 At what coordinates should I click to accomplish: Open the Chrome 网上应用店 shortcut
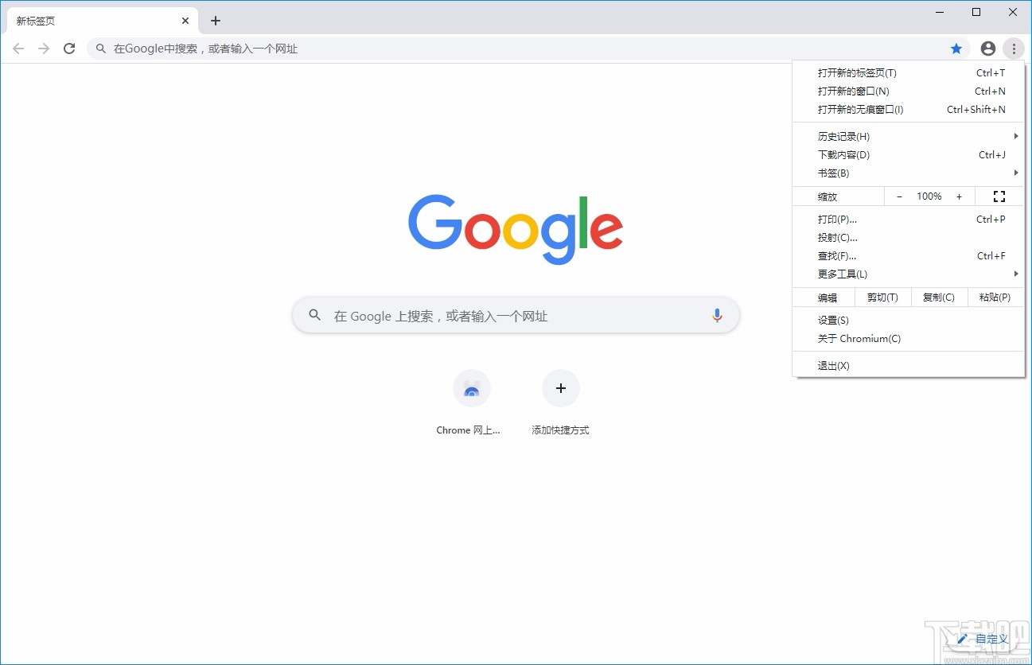pos(471,388)
